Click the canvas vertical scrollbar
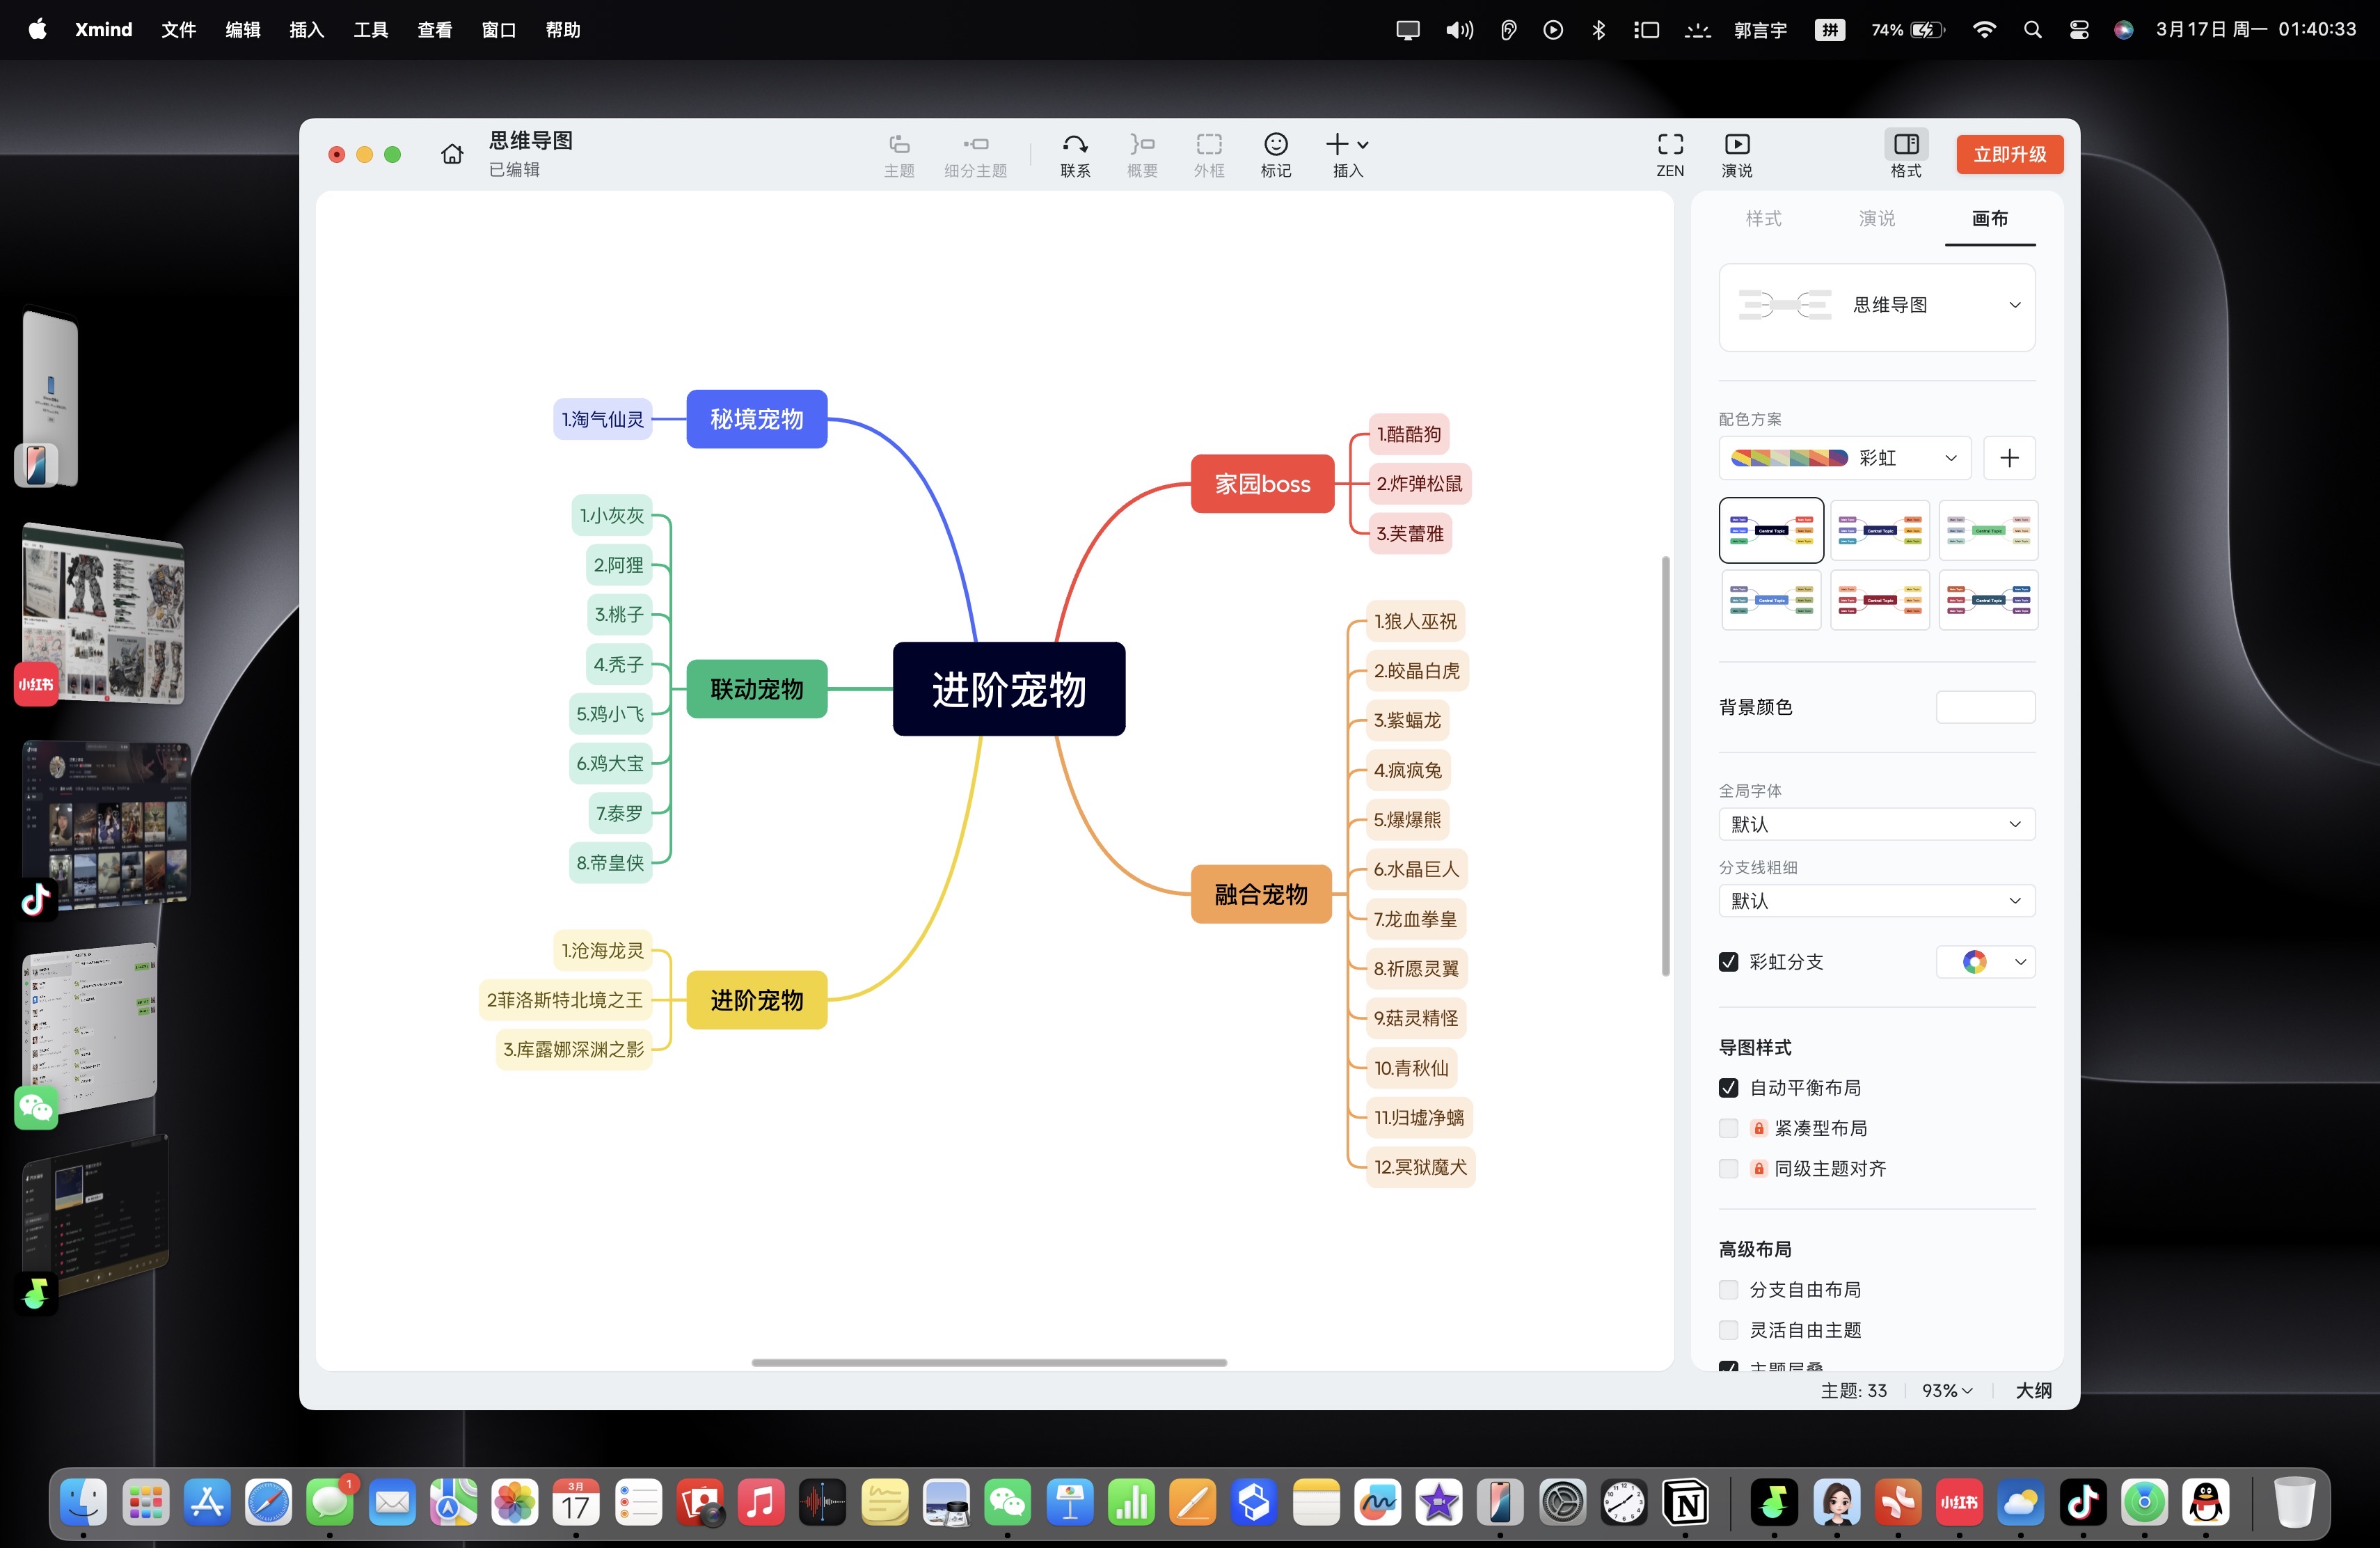Image resolution: width=2380 pixels, height=1548 pixels. tap(1665, 766)
